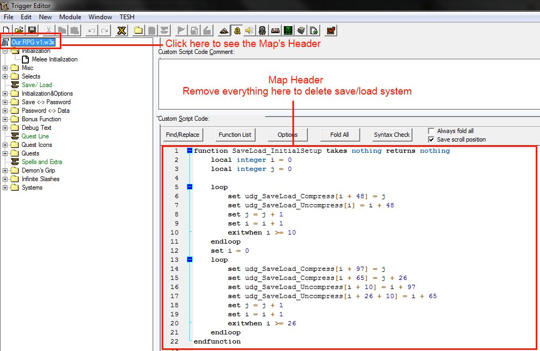The image size is (540, 351).
Task: Click the Test Map checkmark icon
Action: [x=331, y=30]
